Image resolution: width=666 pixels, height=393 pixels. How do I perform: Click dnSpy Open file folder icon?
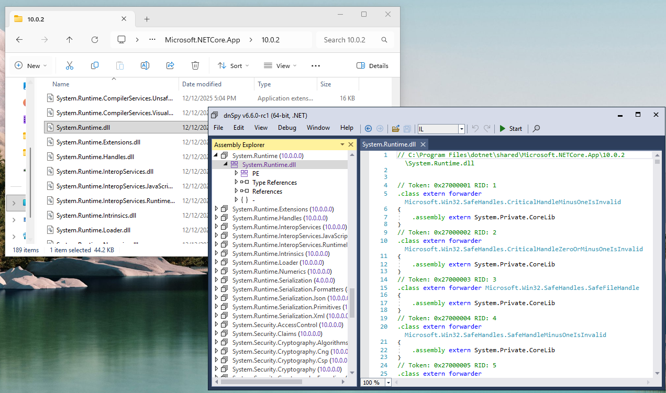point(396,128)
